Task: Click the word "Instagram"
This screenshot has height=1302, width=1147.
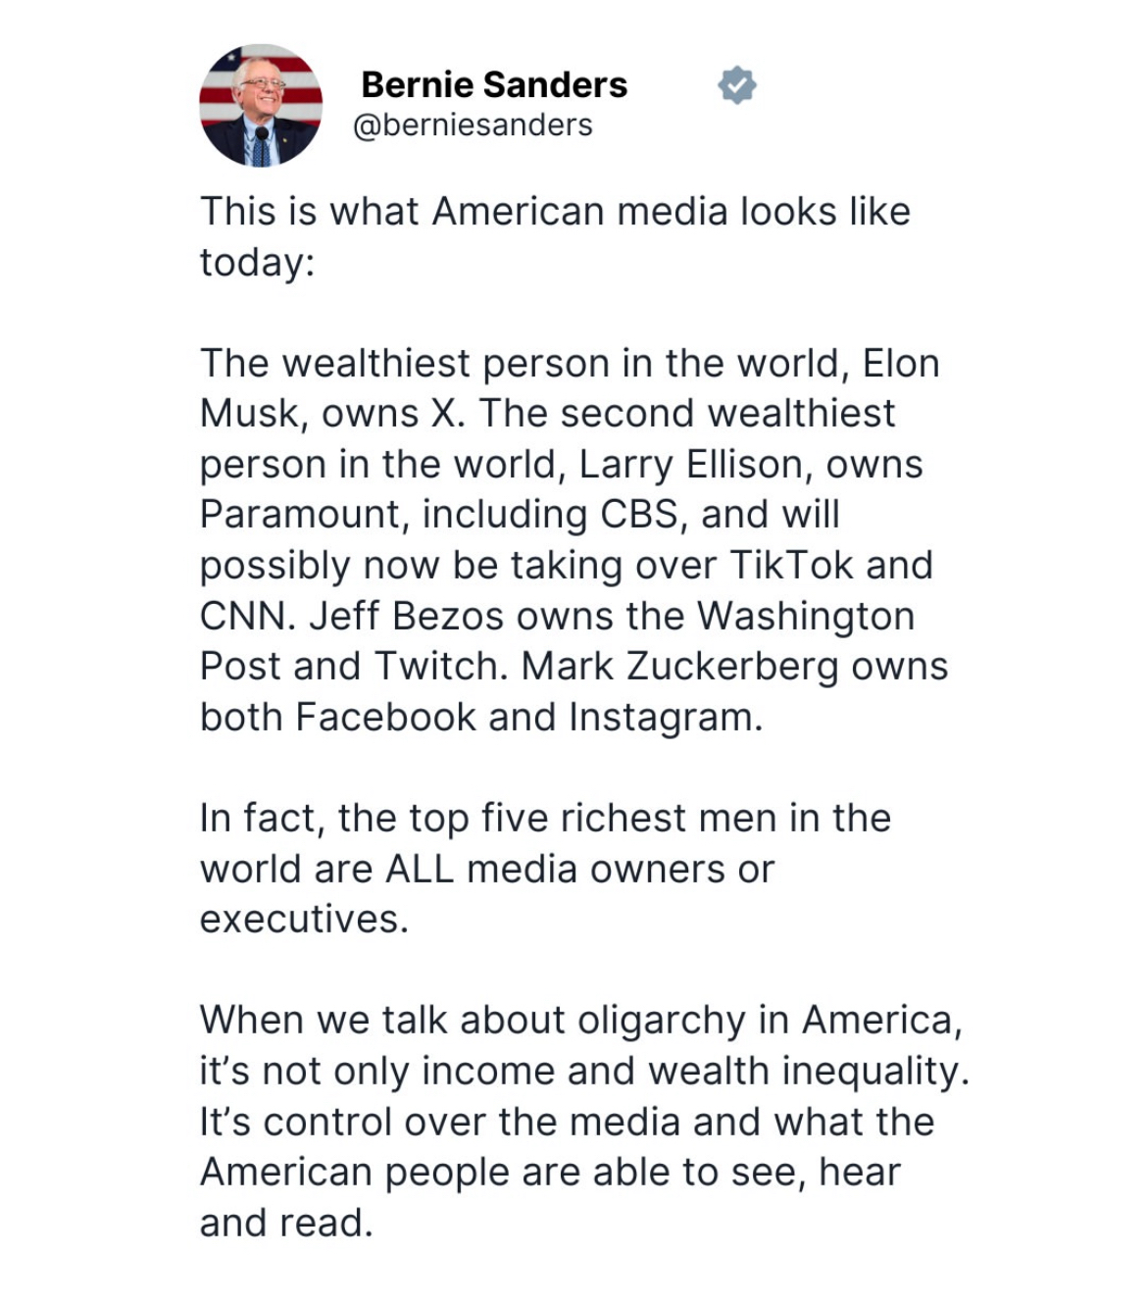Action: tap(665, 718)
